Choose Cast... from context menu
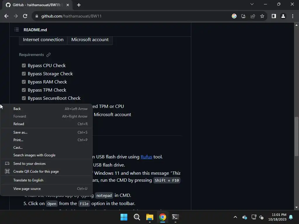 pyautogui.click(x=46, y=148)
